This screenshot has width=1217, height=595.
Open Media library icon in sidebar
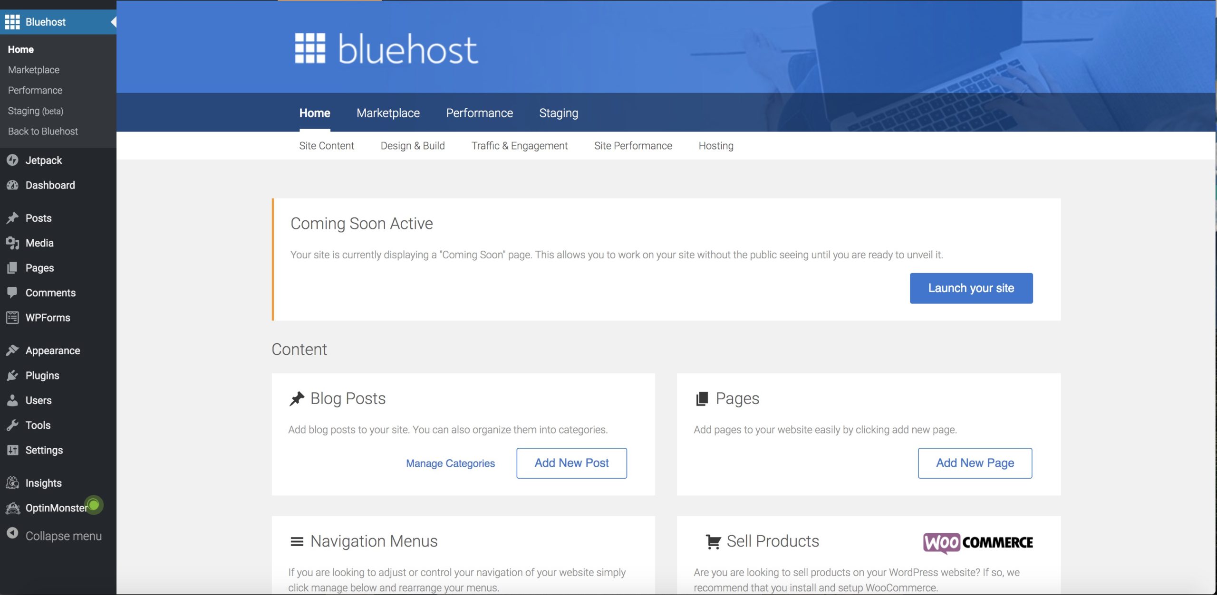12,243
